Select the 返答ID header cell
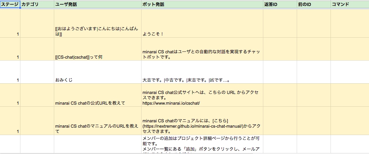 tap(280, 4)
